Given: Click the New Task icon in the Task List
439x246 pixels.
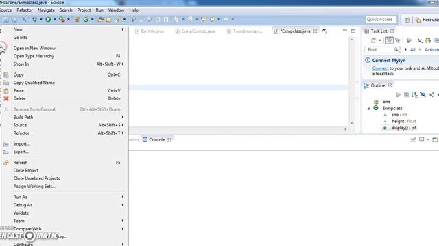Looking at the screenshot, I should pos(373,40).
